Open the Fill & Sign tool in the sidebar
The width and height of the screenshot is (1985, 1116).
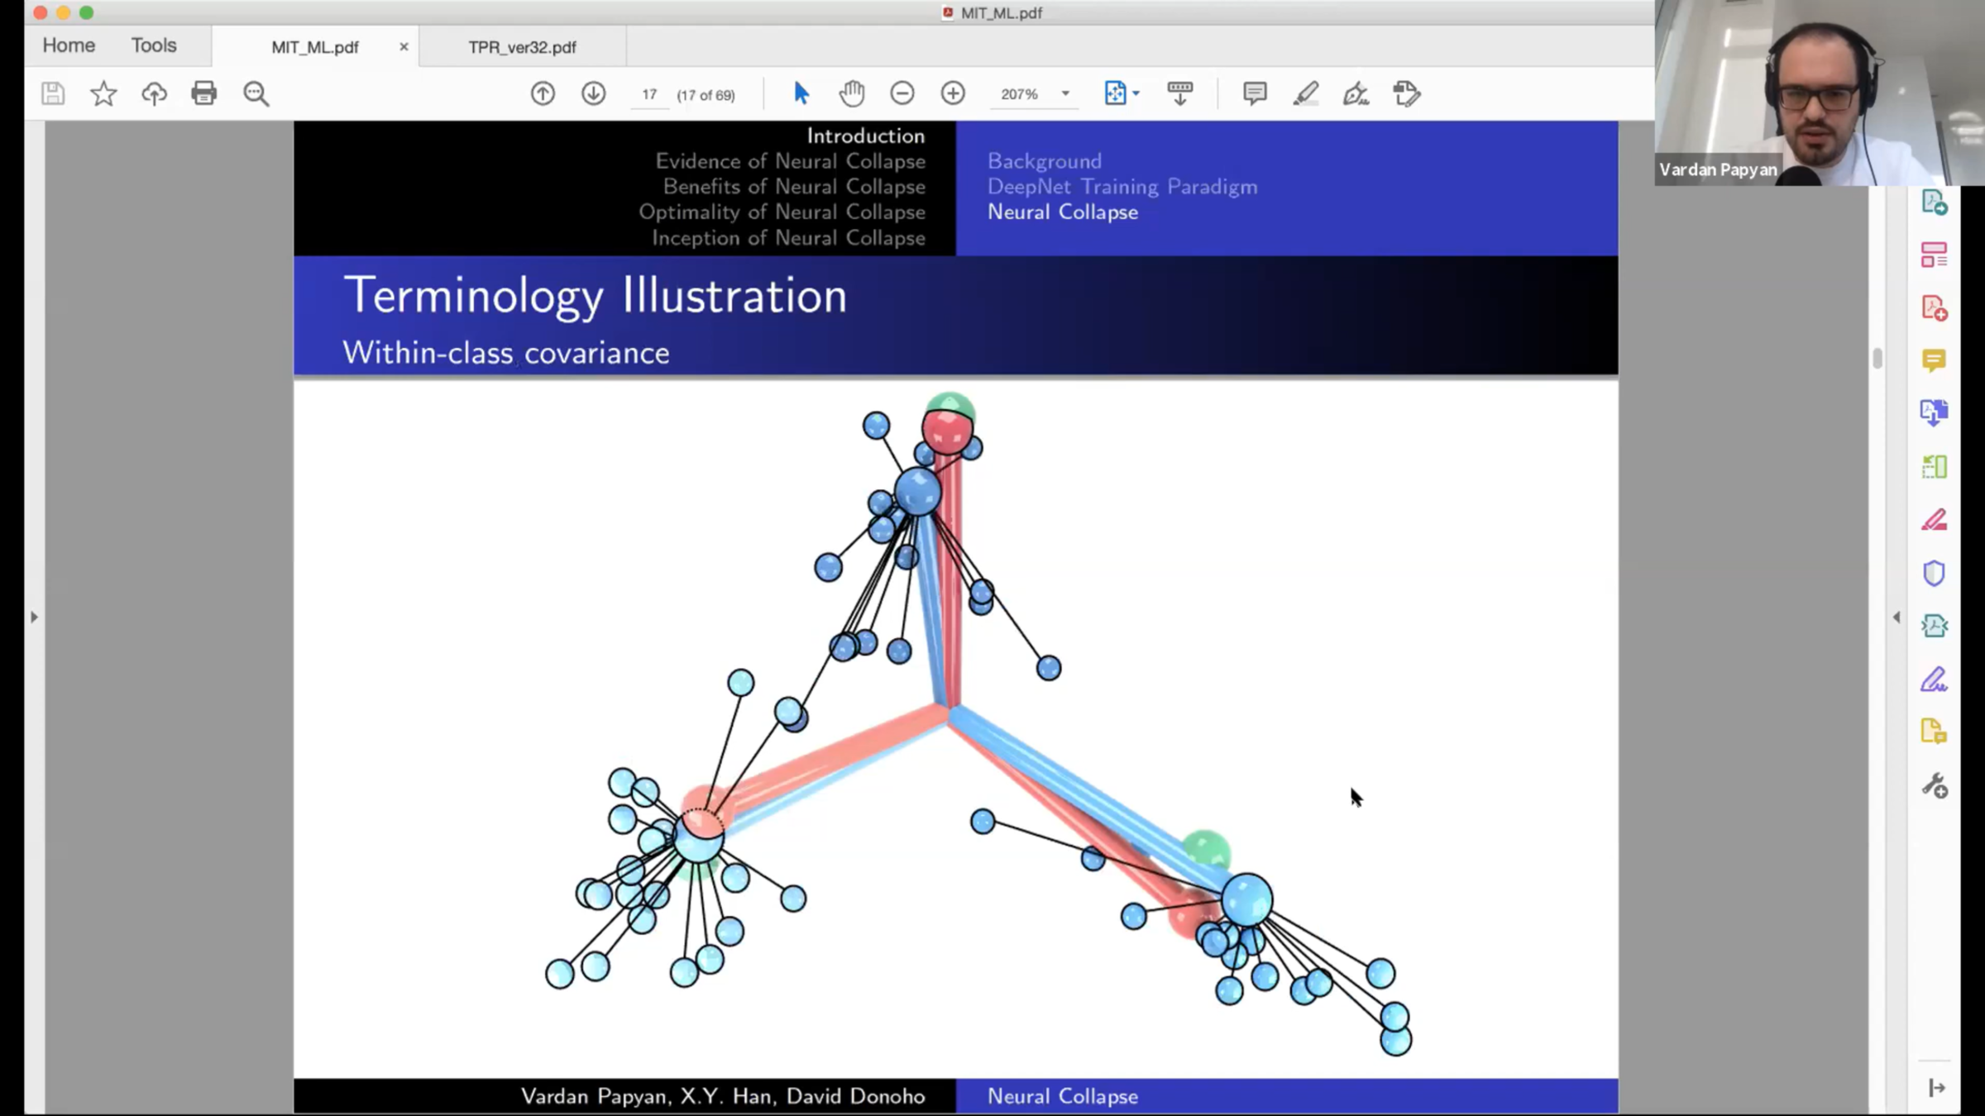pos(1934,680)
